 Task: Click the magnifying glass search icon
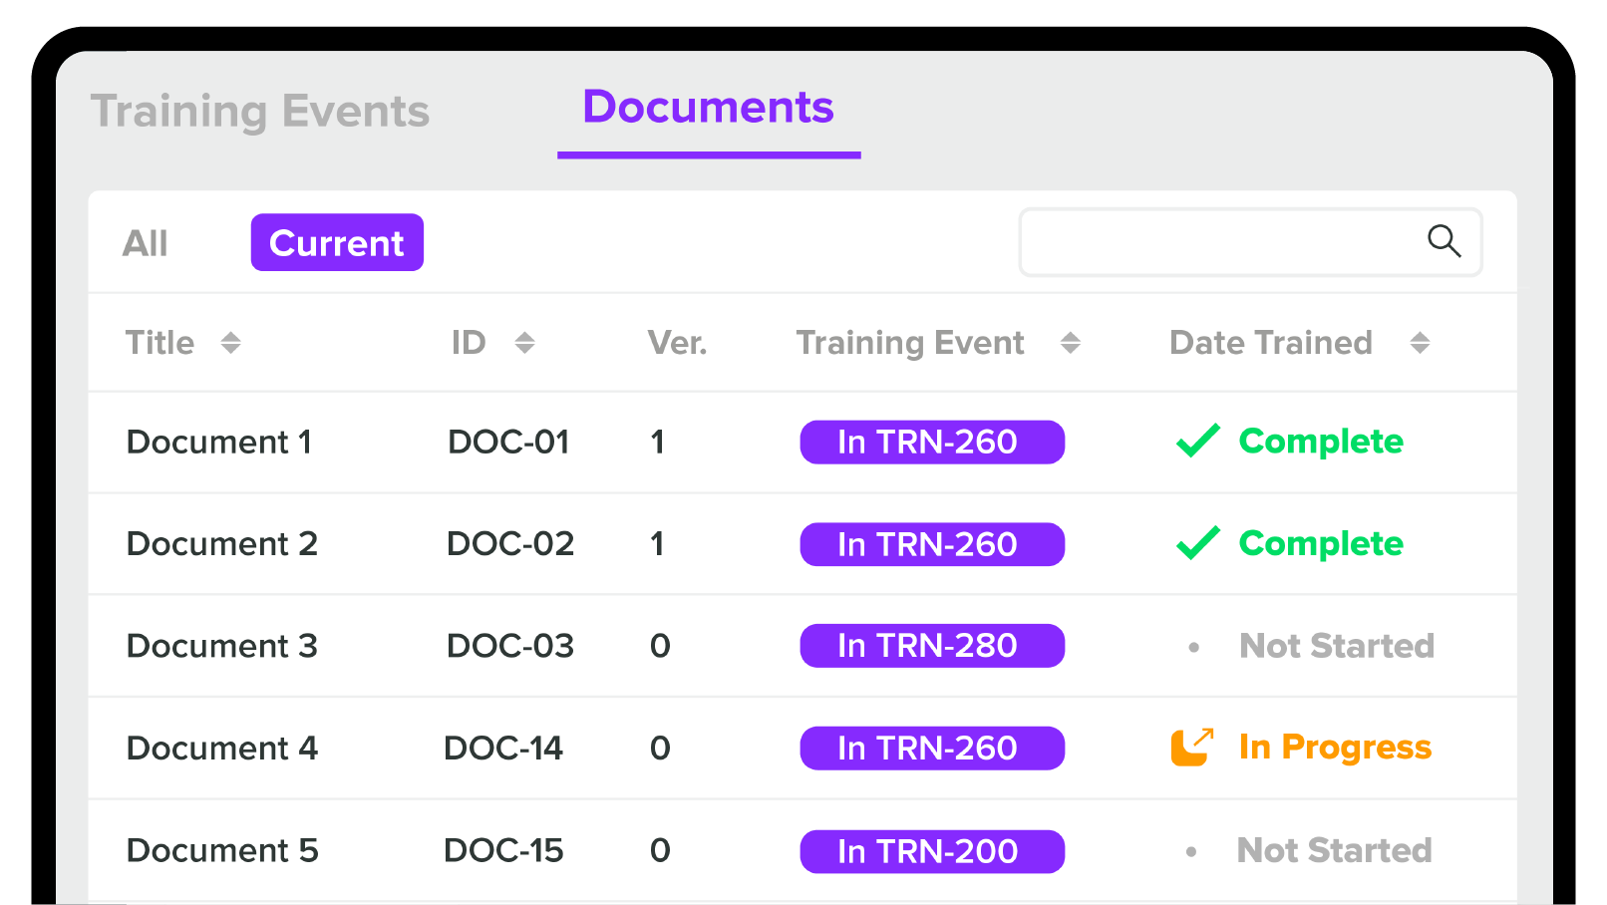[1444, 241]
